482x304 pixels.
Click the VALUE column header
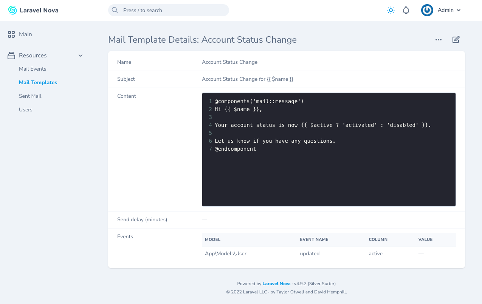point(425,240)
